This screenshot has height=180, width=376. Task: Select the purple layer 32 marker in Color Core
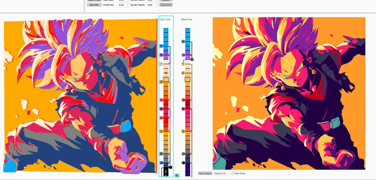tap(161, 55)
